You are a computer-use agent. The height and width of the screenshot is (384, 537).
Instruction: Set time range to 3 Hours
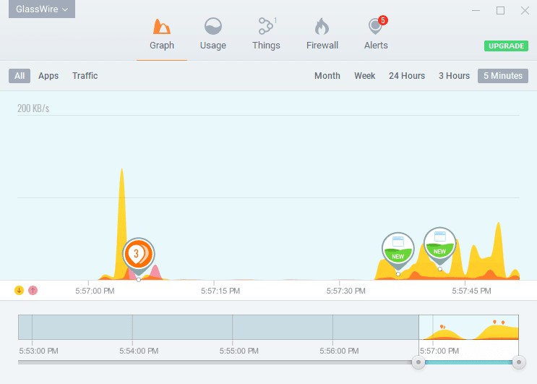click(x=454, y=76)
